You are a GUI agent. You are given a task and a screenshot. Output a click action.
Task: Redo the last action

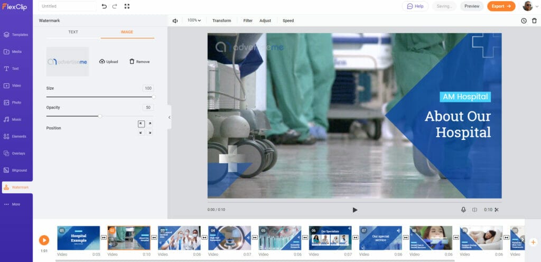[115, 6]
